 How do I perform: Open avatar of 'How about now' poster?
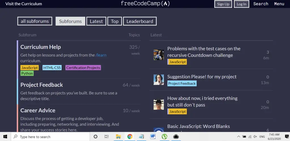click(x=159, y=105)
